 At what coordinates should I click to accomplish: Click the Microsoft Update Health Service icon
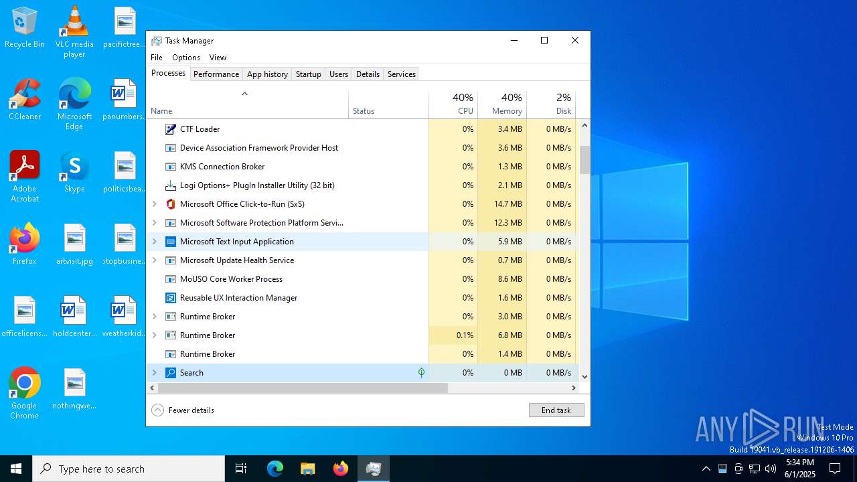(171, 260)
